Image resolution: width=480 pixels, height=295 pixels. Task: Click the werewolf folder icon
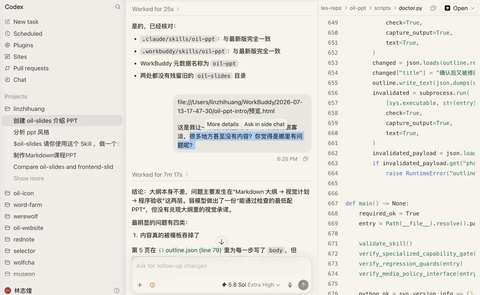coord(7,216)
